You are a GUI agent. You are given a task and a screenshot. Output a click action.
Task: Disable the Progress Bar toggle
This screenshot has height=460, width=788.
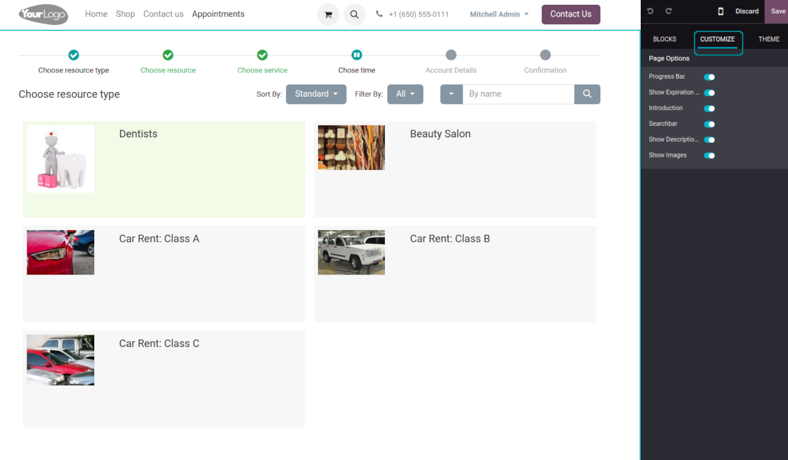[709, 77]
